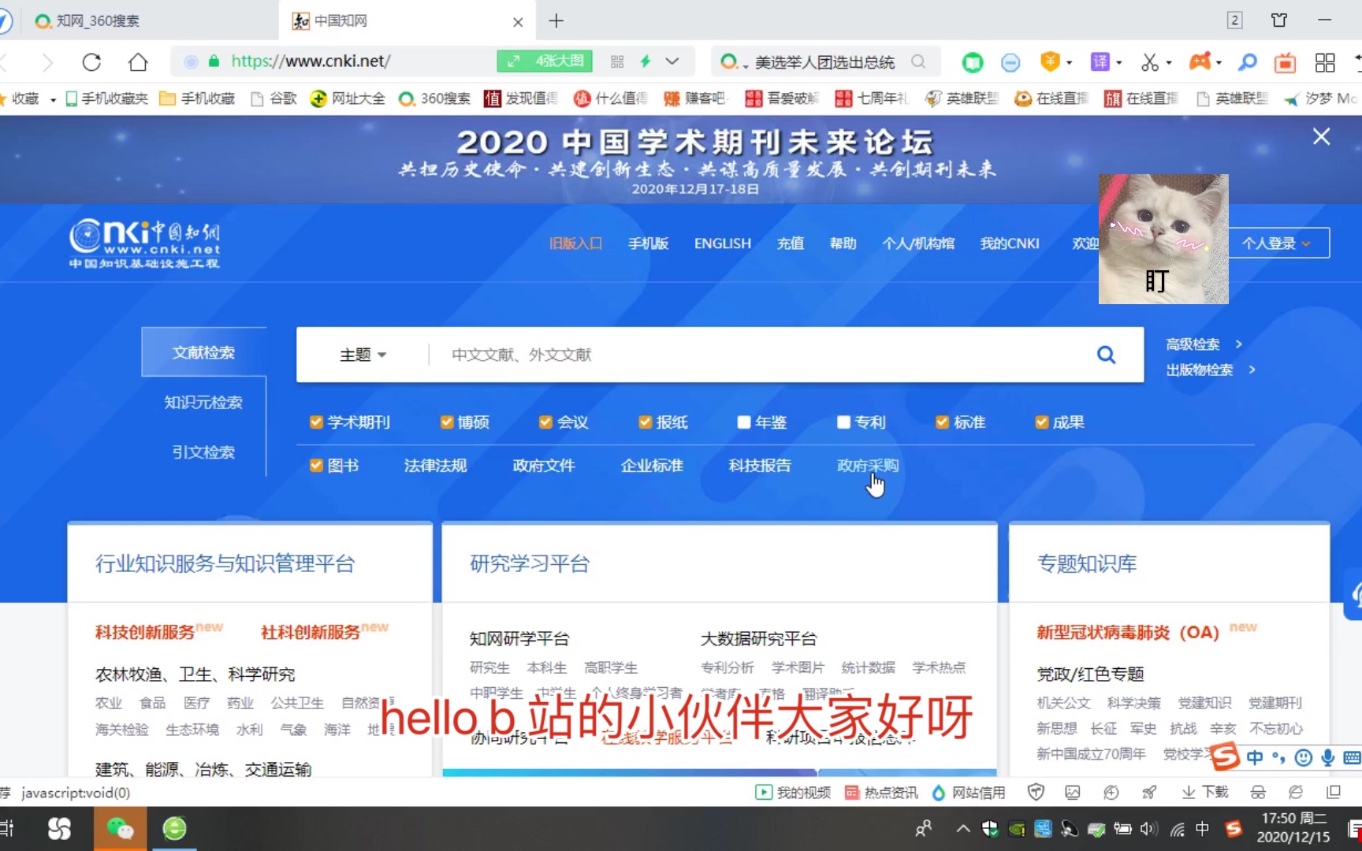Screen dimensions: 1362x851
Task: Show hidden system tray icons
Action: (x=963, y=829)
